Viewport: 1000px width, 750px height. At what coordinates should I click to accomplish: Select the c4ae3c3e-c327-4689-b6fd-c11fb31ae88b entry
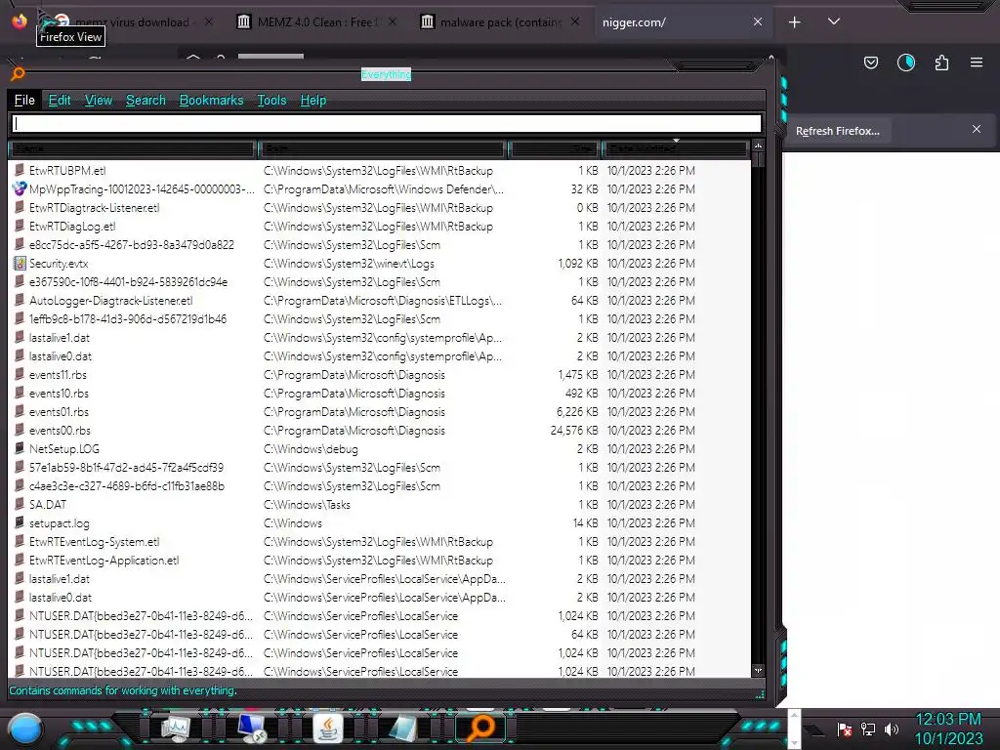[x=127, y=485]
